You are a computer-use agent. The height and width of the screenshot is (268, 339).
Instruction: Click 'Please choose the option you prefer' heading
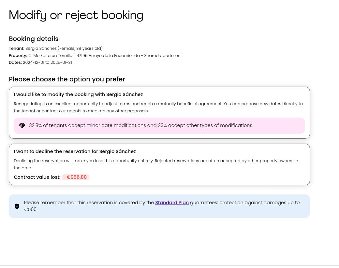click(x=67, y=79)
